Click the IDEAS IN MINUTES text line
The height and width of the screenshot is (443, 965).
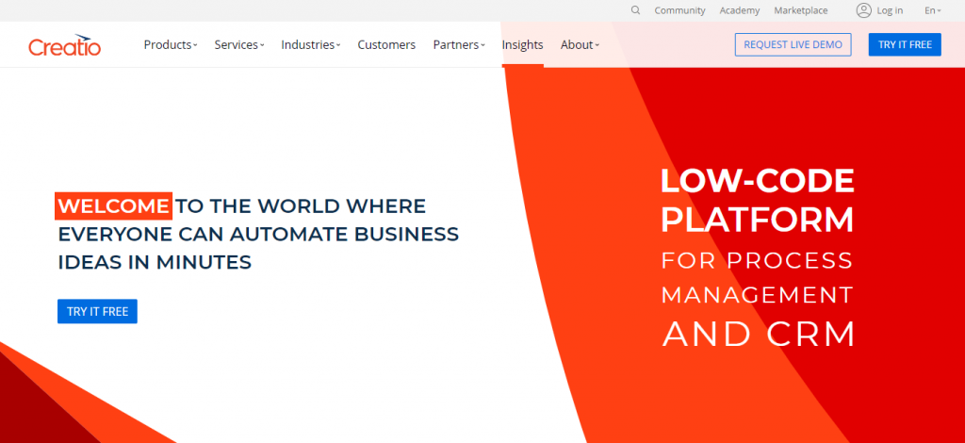pyautogui.click(x=155, y=262)
